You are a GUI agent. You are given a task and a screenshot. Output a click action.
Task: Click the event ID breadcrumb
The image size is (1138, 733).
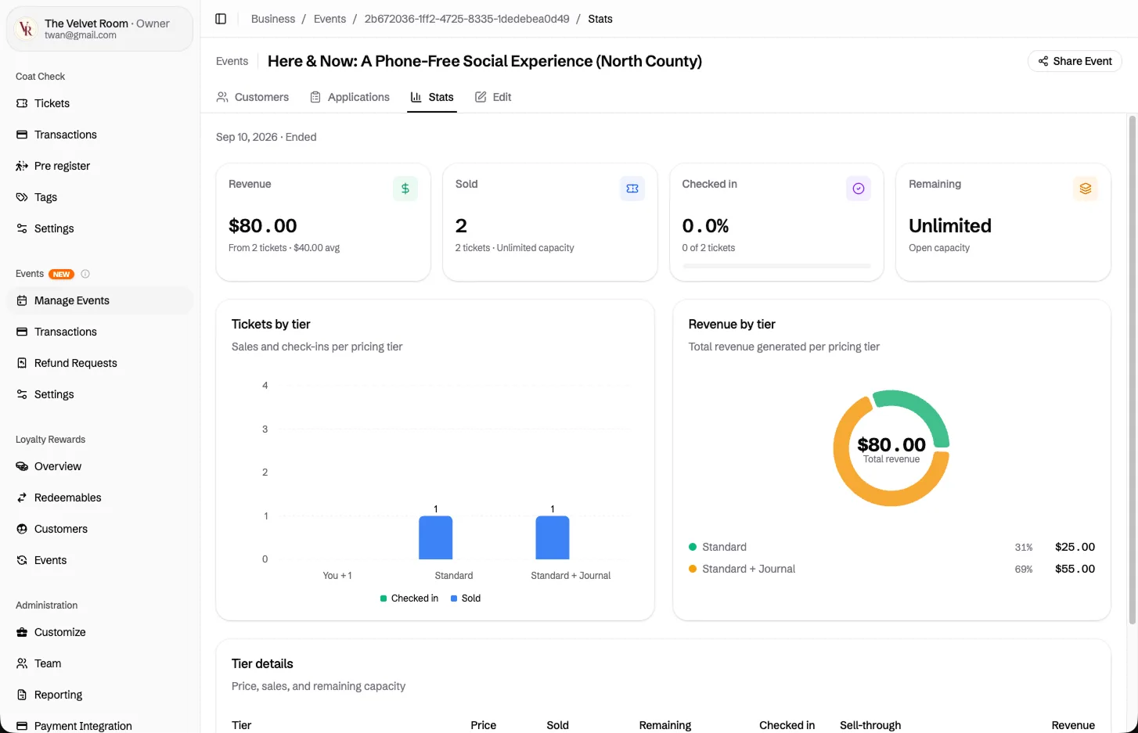click(x=466, y=19)
